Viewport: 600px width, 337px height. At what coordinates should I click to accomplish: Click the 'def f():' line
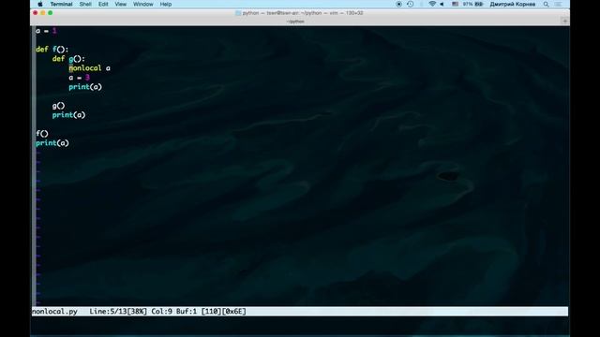pyautogui.click(x=52, y=50)
